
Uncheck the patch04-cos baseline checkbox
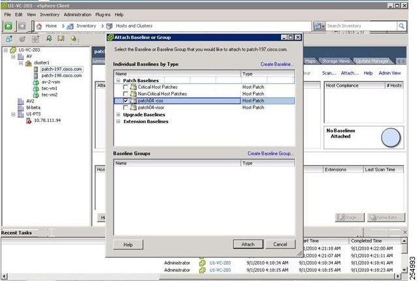125,101
